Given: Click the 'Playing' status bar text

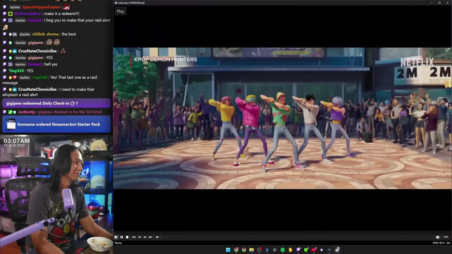Looking at the screenshot, I should click(x=118, y=243).
